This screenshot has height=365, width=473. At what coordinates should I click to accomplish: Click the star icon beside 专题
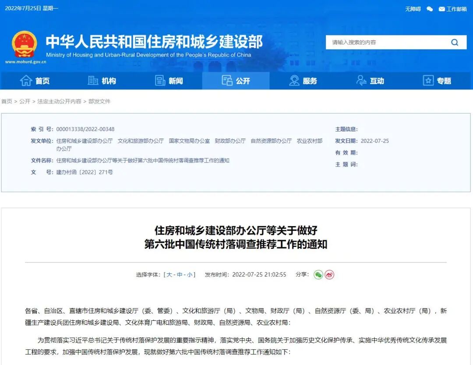pyautogui.click(x=428, y=81)
